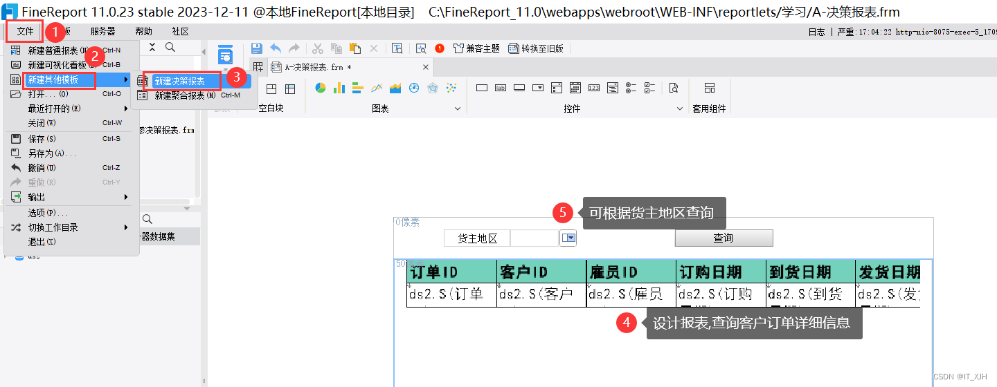Image resolution: width=997 pixels, height=387 pixels.
Task: Select the 订购日期 header cell
Action: pyautogui.click(x=721, y=271)
